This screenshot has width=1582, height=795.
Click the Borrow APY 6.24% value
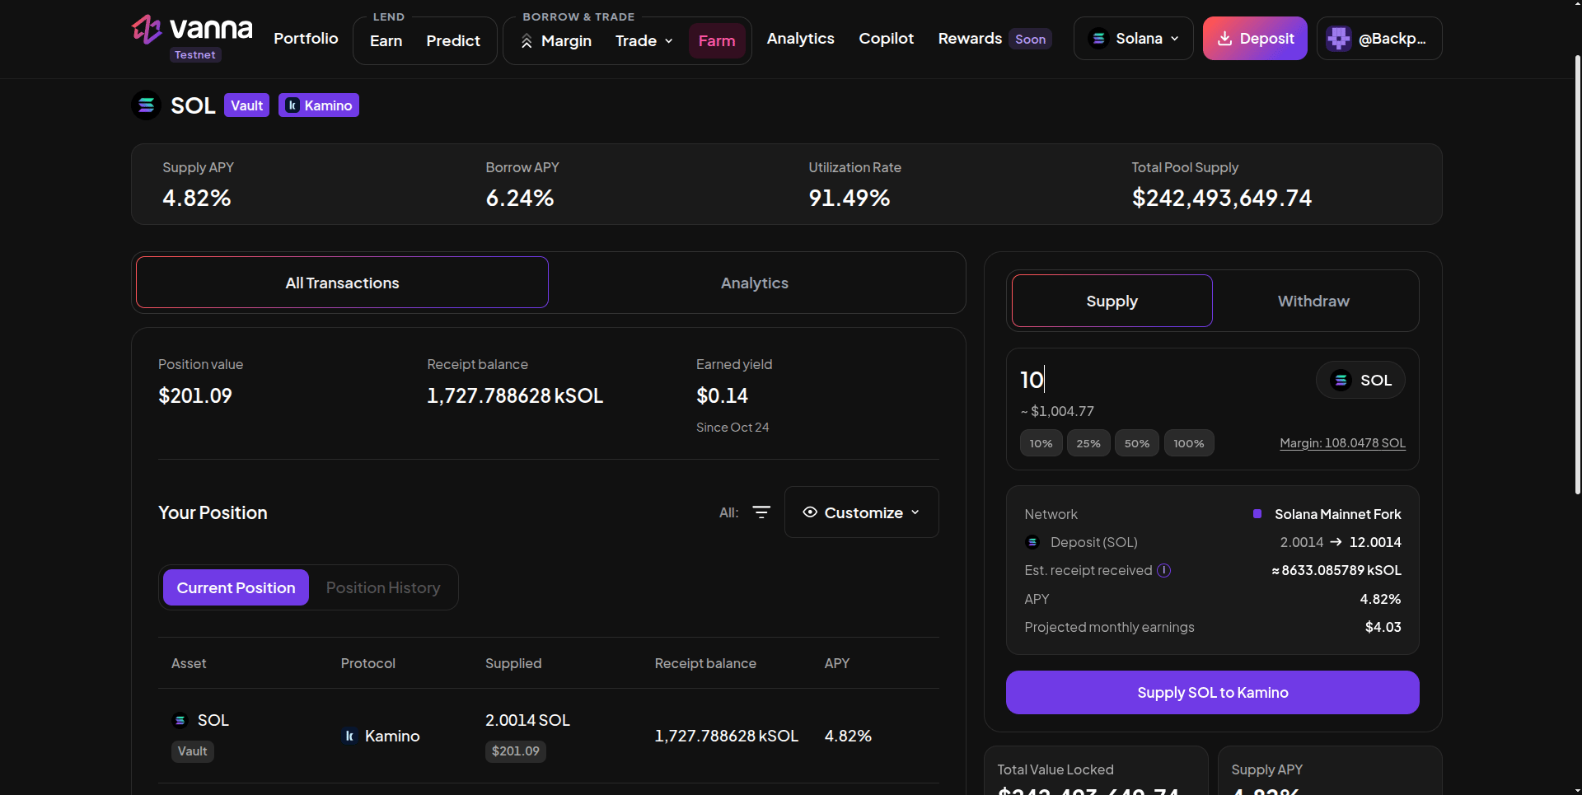pyautogui.click(x=520, y=198)
